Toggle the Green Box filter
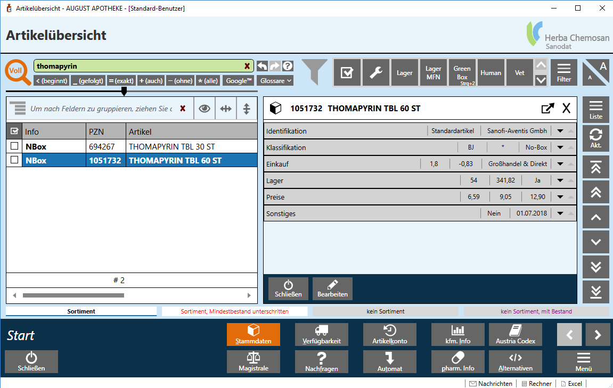 (x=462, y=73)
